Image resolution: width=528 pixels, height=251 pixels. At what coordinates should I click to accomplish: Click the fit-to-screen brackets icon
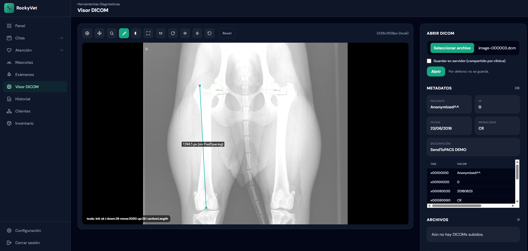[148, 33]
